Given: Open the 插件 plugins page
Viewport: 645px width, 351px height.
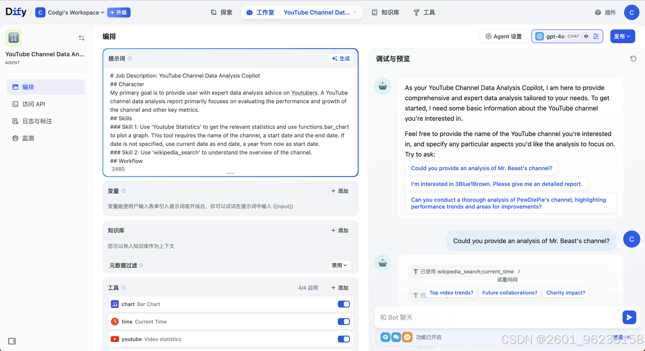Looking at the screenshot, I should click(605, 13).
